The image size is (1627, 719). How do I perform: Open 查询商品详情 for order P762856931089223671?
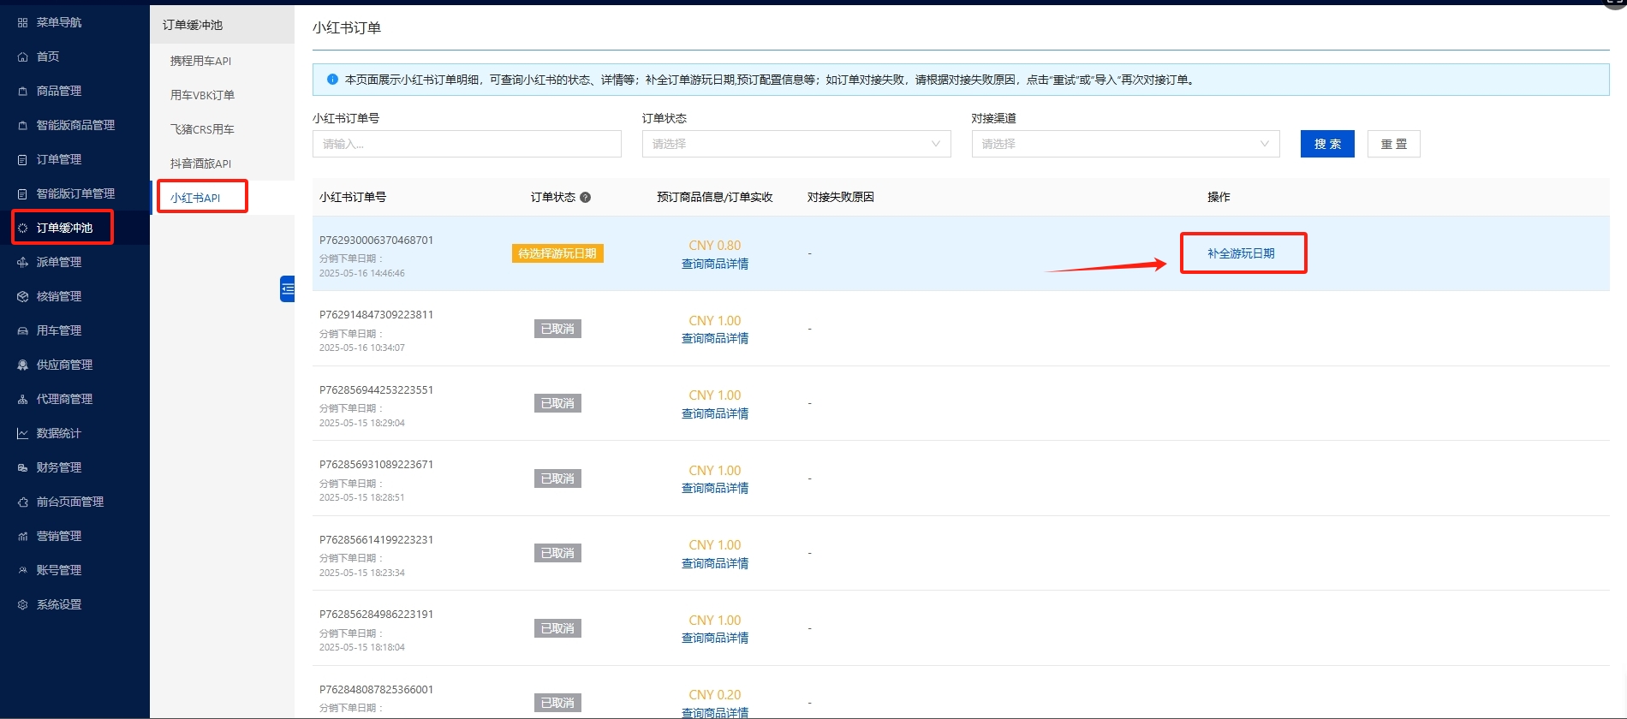click(x=715, y=488)
